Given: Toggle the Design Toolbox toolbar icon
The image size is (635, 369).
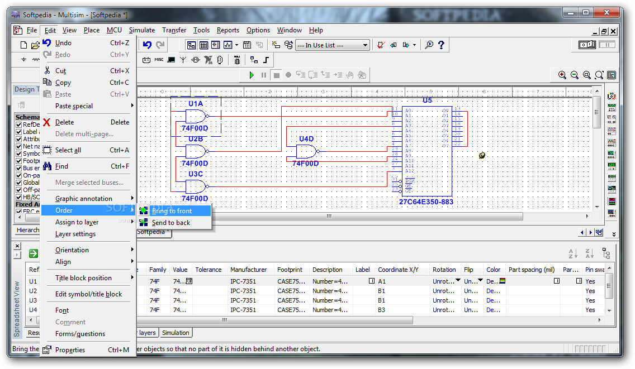Looking at the screenshot, I should 191,45.
